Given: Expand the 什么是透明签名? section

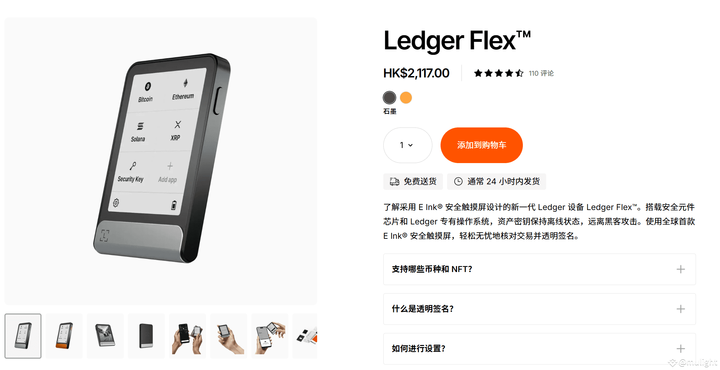Looking at the screenshot, I should tap(539, 309).
